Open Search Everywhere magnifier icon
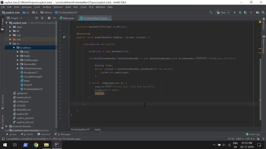Image resolution: width=266 pixels, height=149 pixels. pyautogui.click(x=263, y=12)
